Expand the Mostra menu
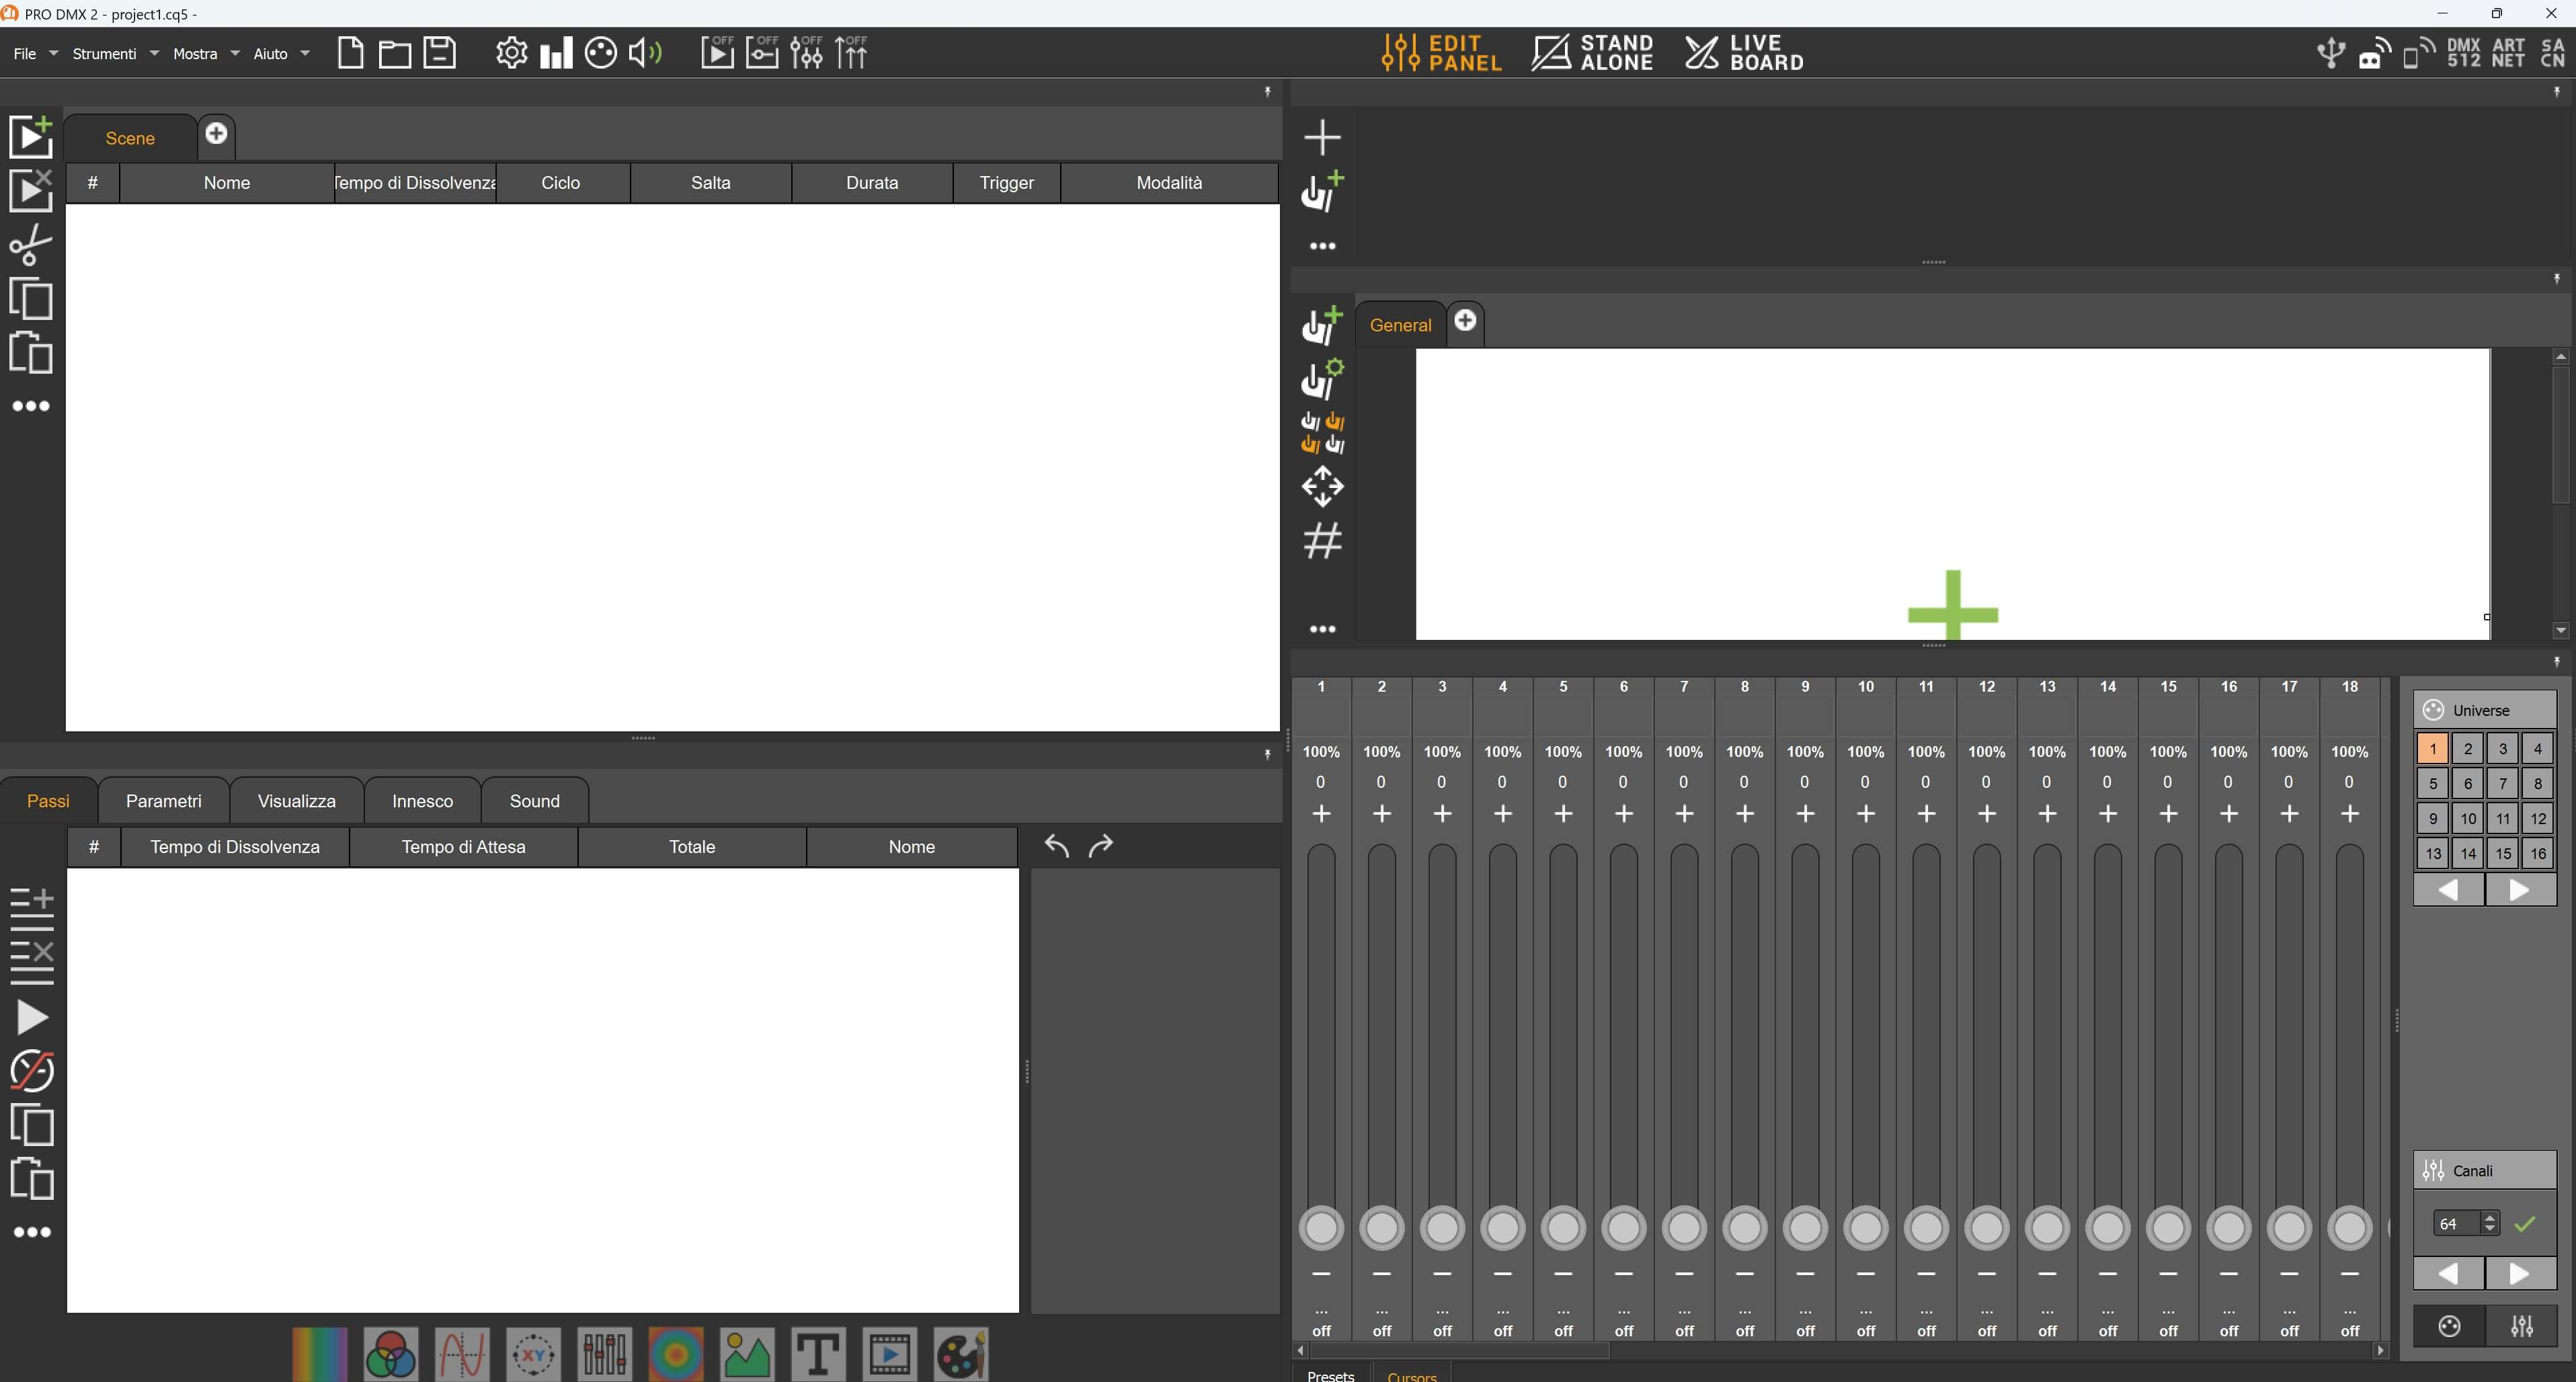The image size is (2576, 1382). pyautogui.click(x=205, y=54)
